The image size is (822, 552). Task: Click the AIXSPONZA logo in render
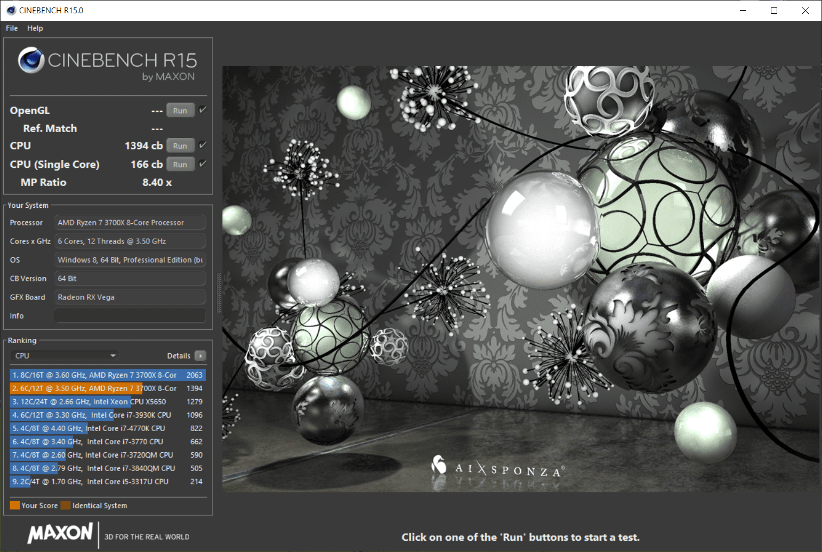[497, 467]
